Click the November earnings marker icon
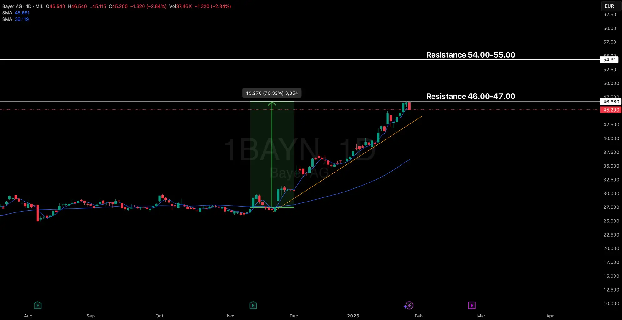 (253, 305)
